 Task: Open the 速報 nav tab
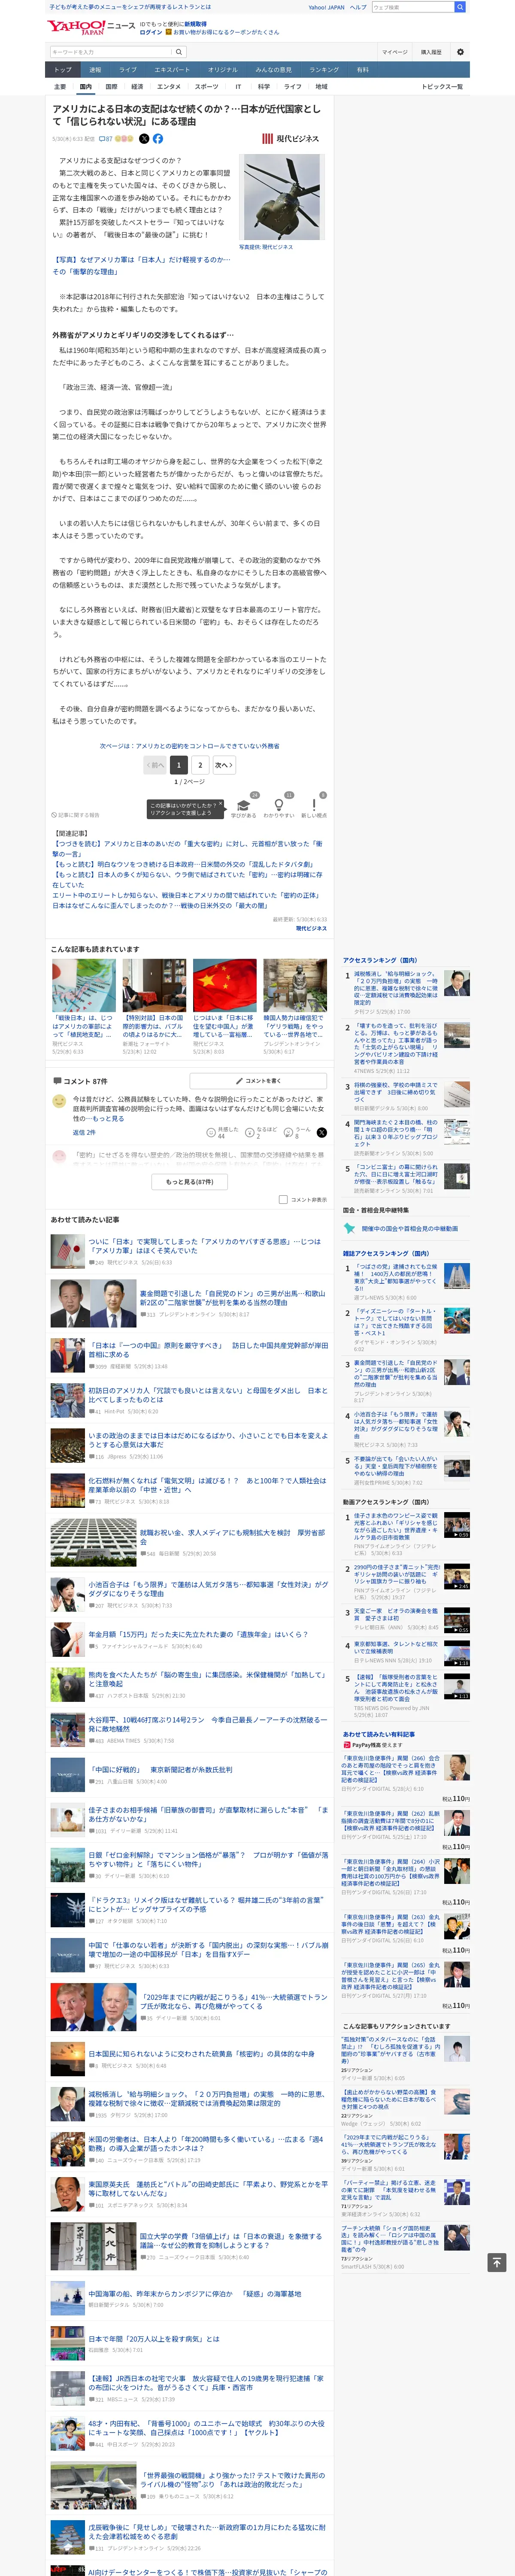pyautogui.click(x=95, y=70)
